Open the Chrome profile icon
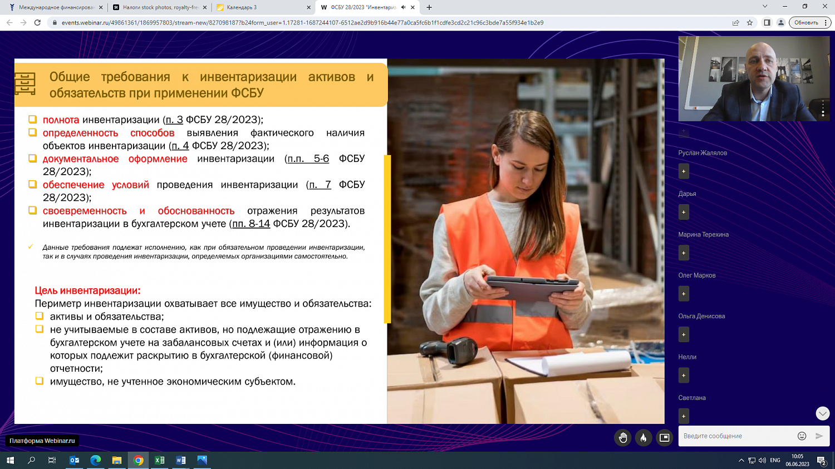The width and height of the screenshot is (835, 469). click(x=781, y=23)
